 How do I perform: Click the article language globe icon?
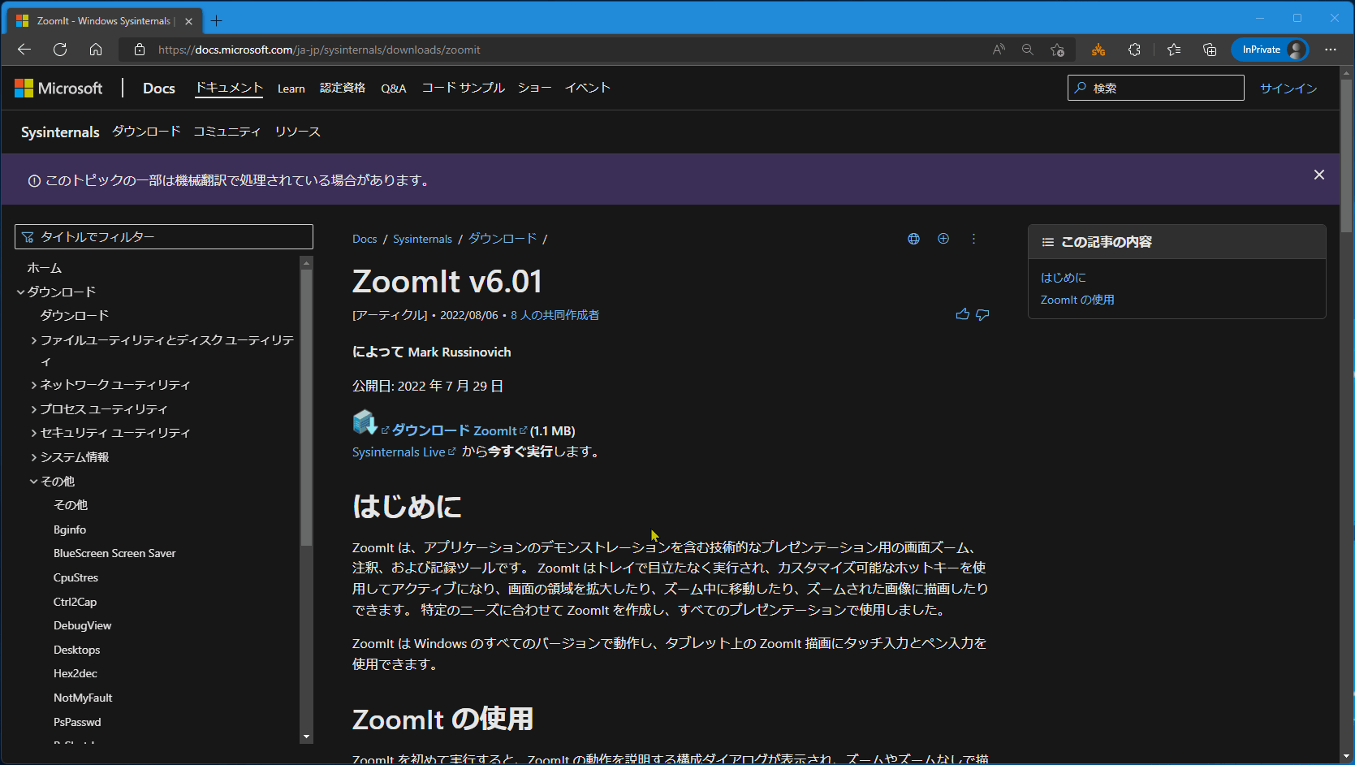tap(913, 238)
